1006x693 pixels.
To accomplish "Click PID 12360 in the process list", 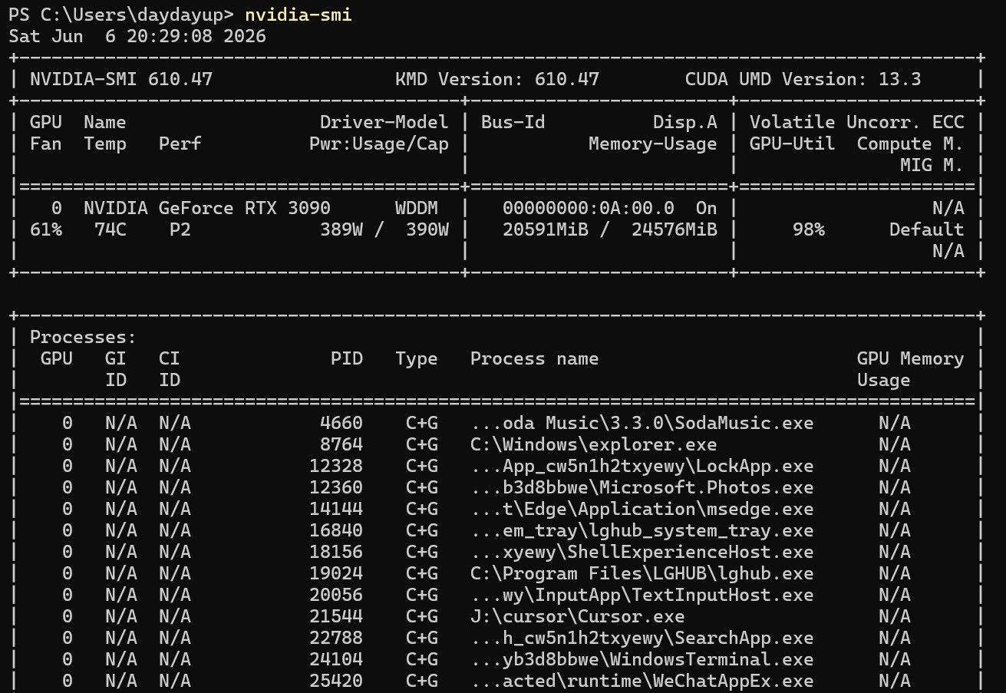I will [x=336, y=487].
